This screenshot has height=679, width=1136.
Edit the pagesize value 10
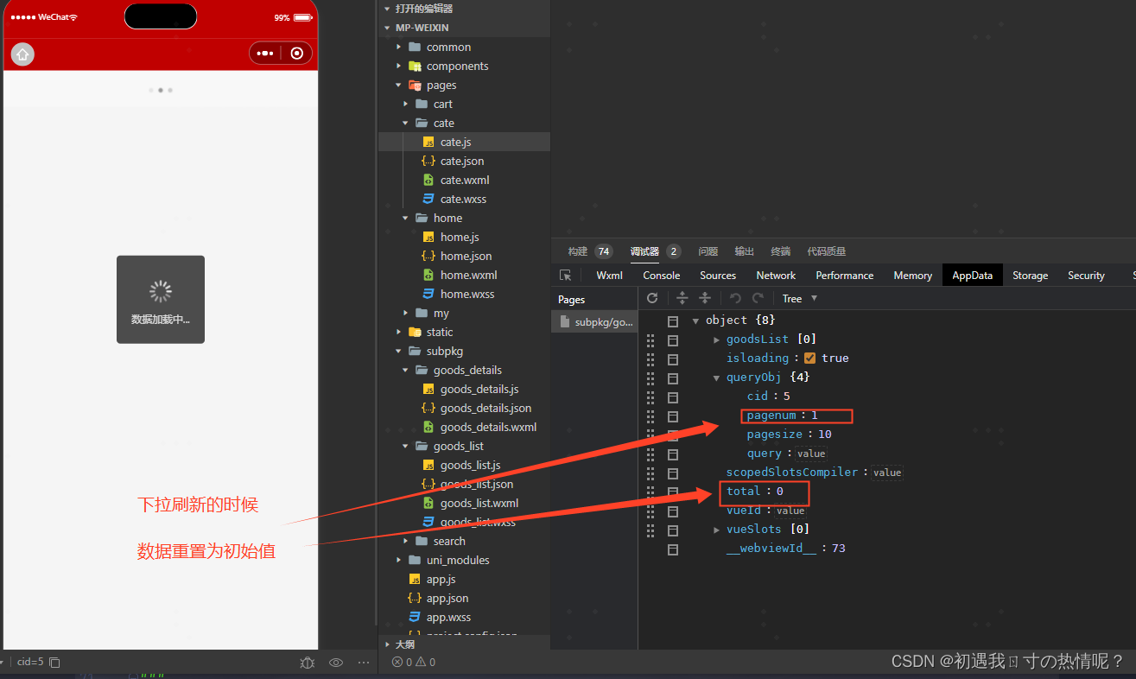(824, 435)
